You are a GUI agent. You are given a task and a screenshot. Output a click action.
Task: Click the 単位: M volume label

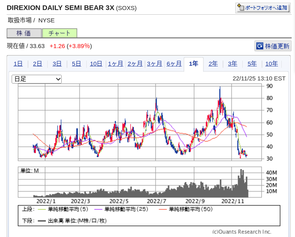click(x=30, y=171)
